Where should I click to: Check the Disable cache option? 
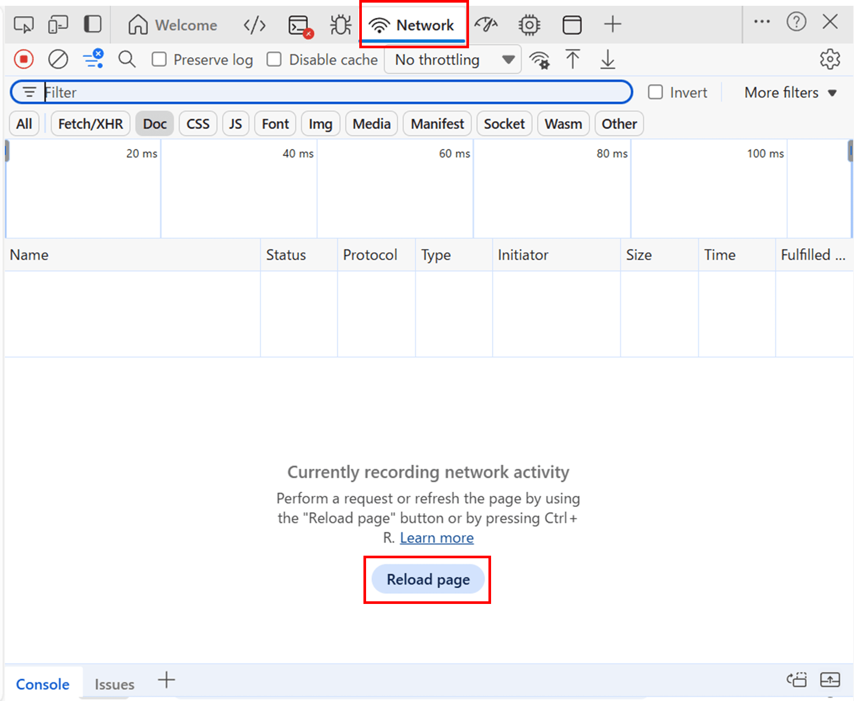[x=274, y=59]
